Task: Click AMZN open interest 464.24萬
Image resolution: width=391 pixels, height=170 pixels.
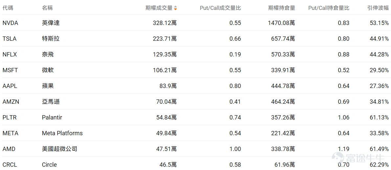Action: click(283, 101)
